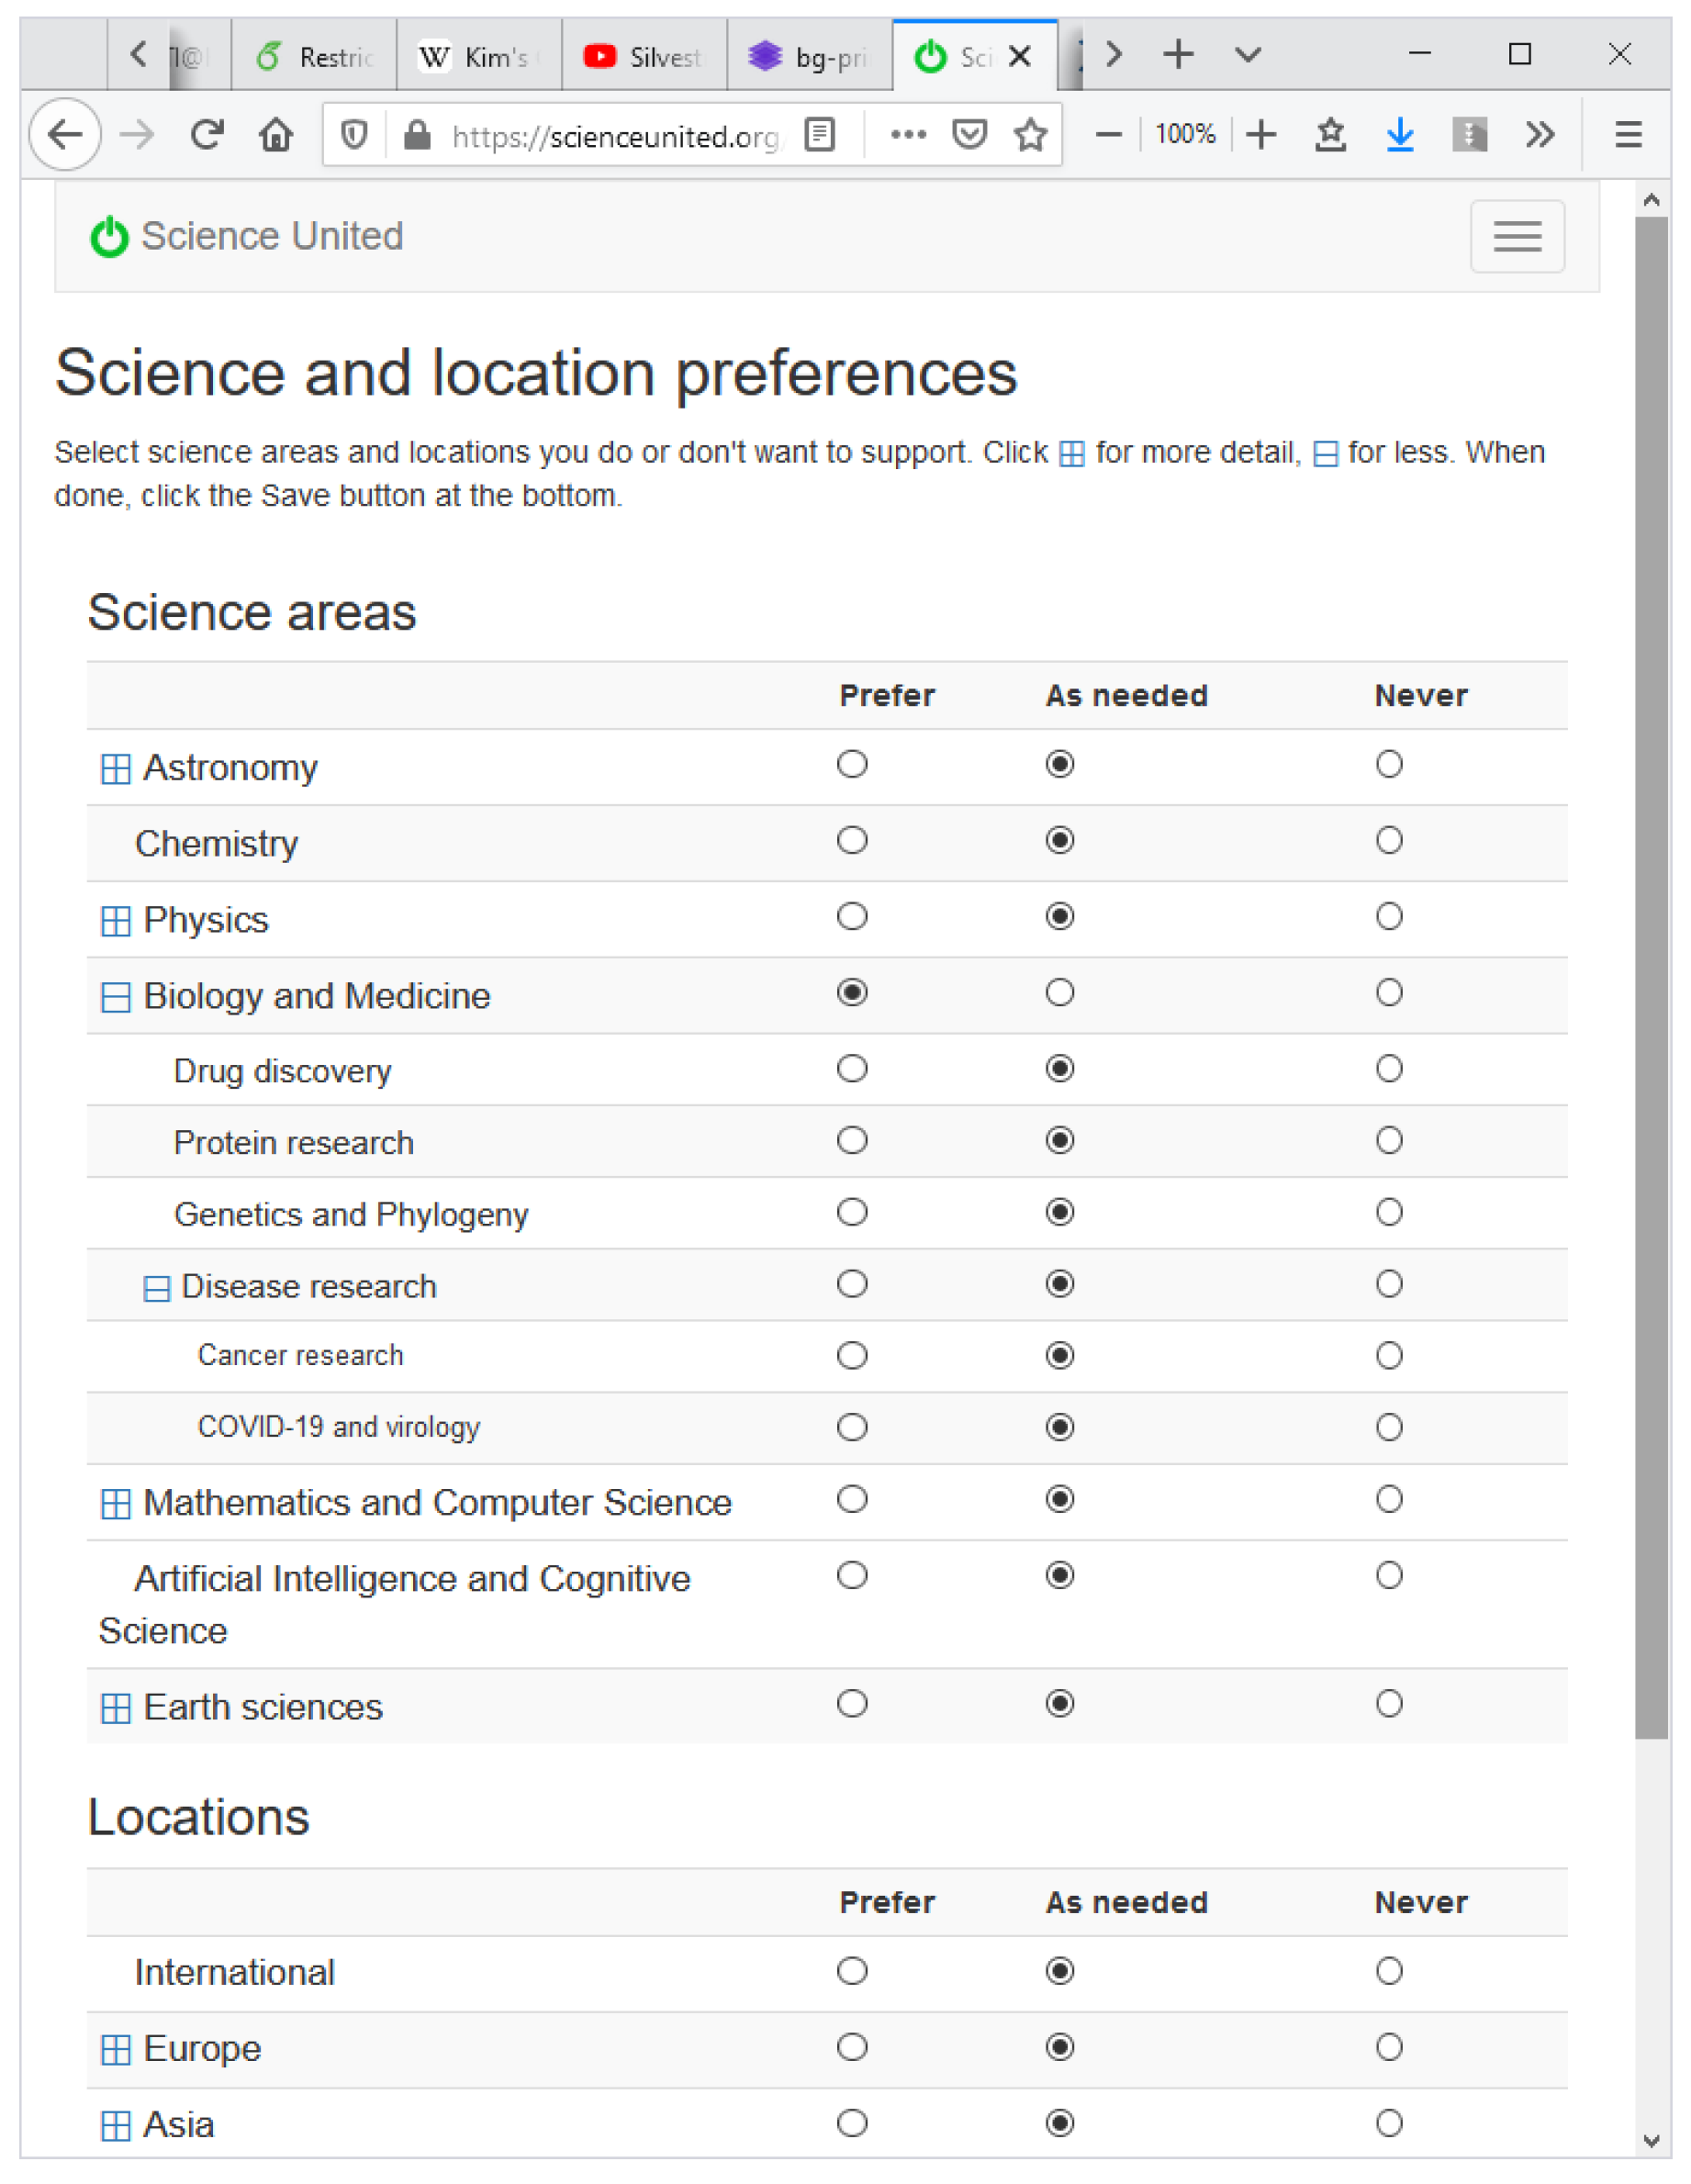Click the Science United home link

tap(247, 237)
